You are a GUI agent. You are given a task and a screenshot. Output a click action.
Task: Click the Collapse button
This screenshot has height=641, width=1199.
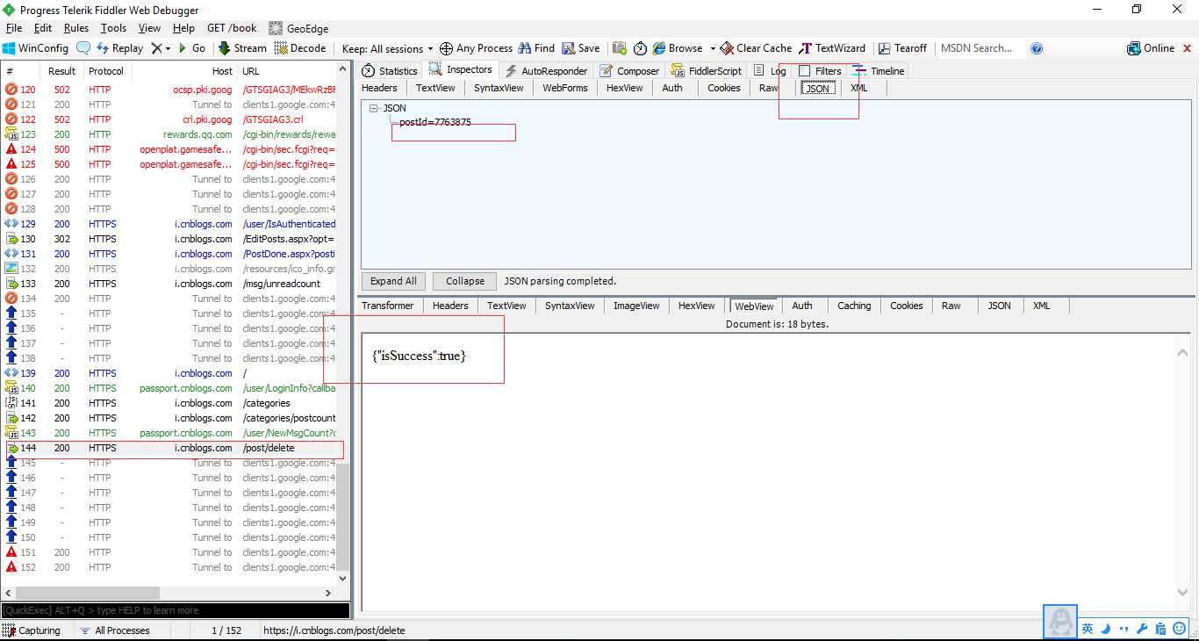pos(465,281)
